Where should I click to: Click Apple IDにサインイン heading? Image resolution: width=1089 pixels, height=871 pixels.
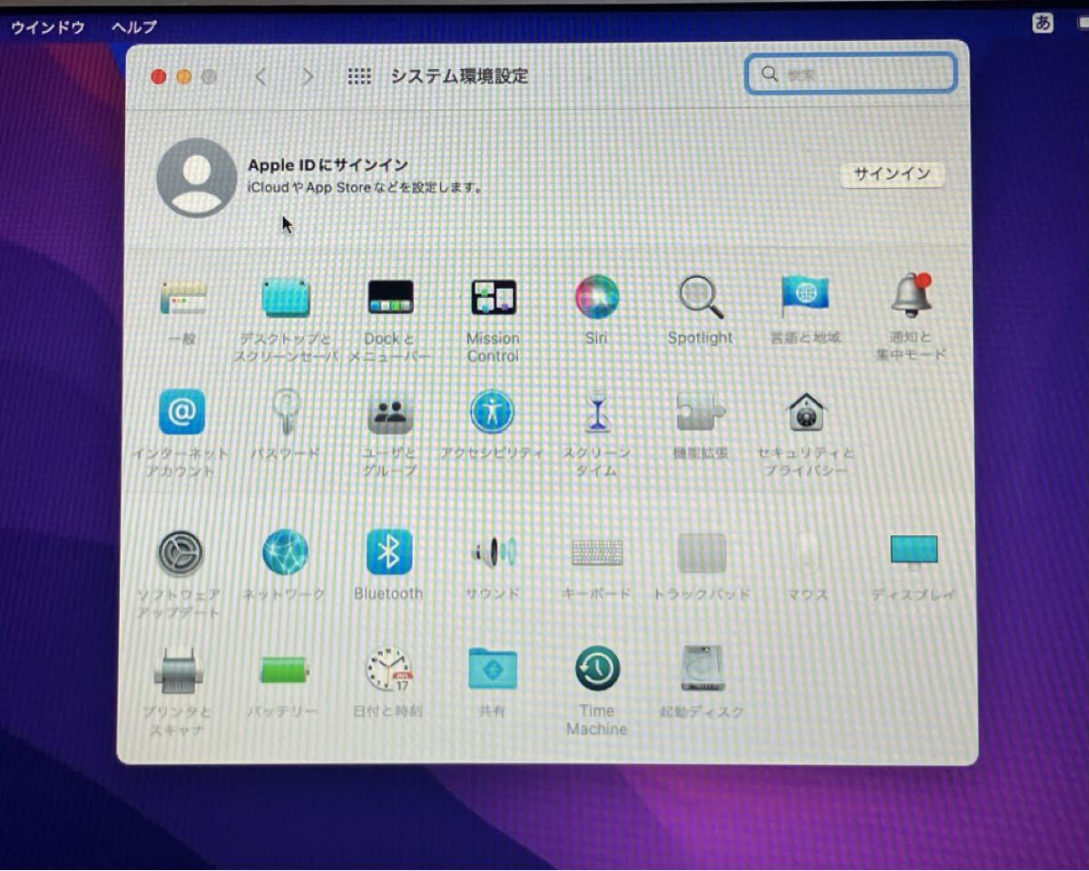coord(328,165)
